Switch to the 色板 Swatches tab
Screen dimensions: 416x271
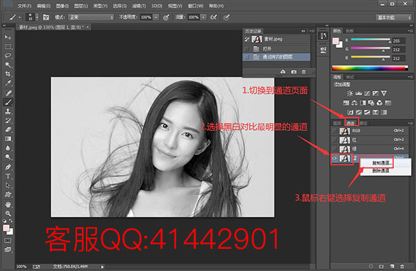click(x=349, y=31)
